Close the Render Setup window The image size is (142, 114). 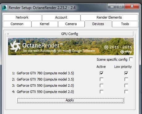click(132, 6)
